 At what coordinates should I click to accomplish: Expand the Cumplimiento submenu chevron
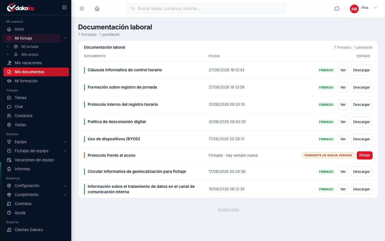point(65,195)
